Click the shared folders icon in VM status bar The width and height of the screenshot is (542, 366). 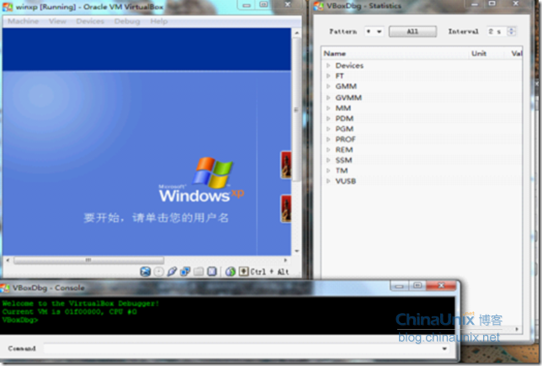(x=199, y=272)
